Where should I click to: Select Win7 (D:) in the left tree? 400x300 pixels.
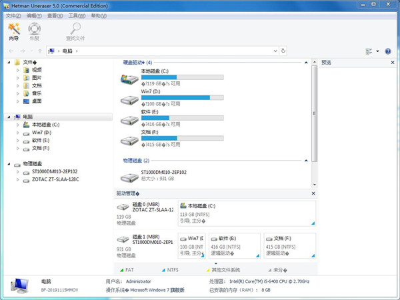(x=41, y=133)
